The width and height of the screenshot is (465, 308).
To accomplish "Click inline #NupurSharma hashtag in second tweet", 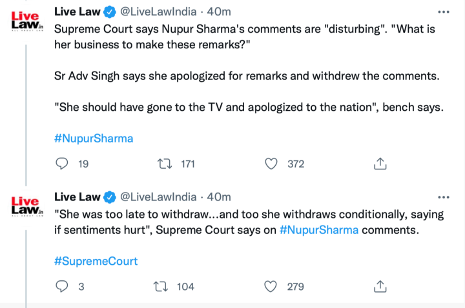I will point(318,230).
